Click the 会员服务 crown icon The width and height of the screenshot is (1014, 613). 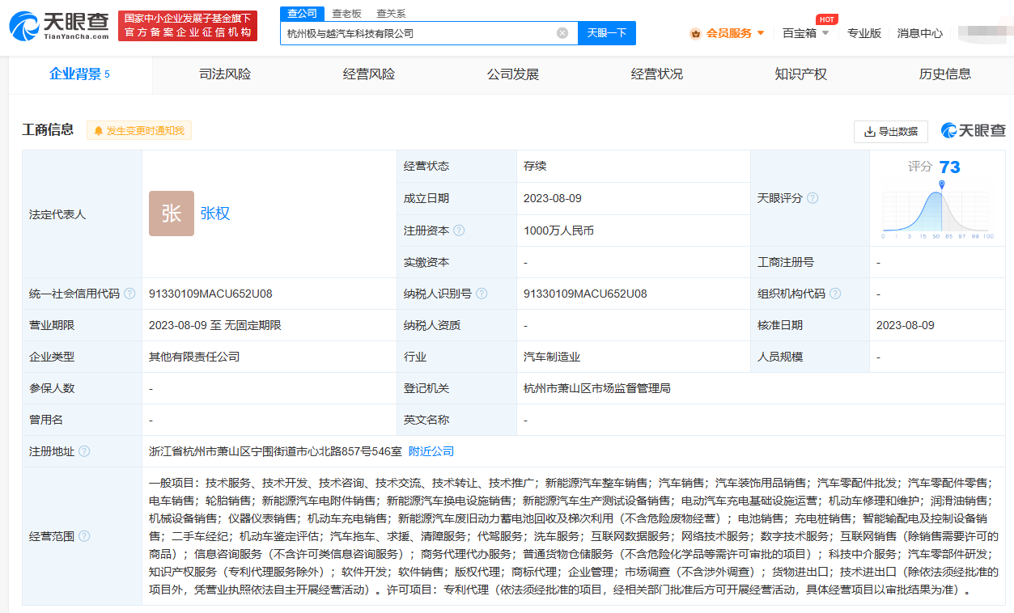[x=695, y=33]
